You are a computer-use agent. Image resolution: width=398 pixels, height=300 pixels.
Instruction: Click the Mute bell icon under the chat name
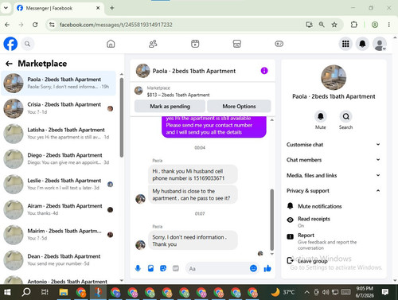point(321,116)
